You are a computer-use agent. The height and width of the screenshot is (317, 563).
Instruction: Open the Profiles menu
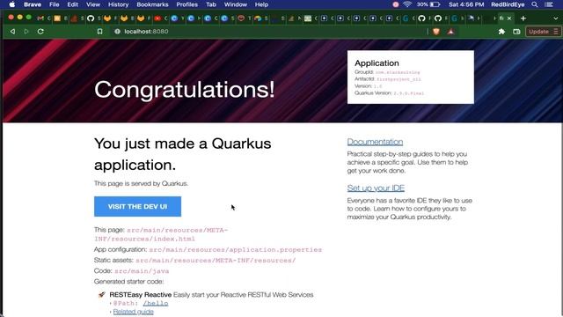pos(186,4)
